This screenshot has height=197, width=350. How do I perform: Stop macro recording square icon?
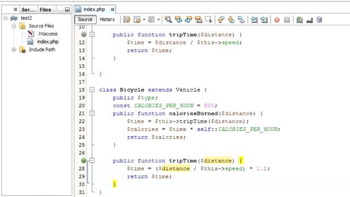(x=287, y=20)
